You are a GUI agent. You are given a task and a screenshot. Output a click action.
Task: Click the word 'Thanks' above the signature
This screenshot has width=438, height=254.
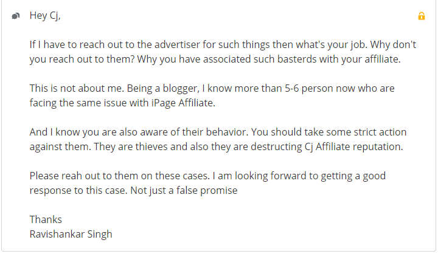point(46,219)
